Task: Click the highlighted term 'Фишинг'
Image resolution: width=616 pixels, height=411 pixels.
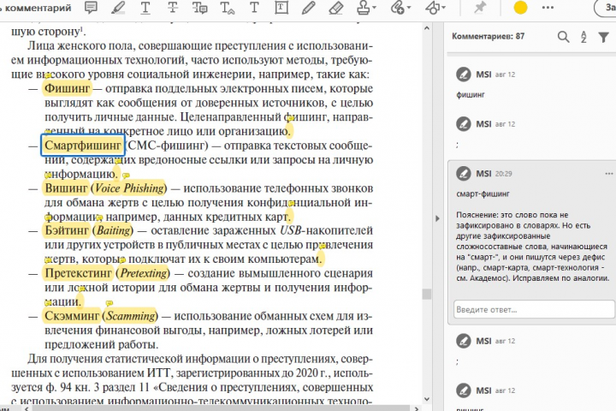Action: (x=68, y=88)
